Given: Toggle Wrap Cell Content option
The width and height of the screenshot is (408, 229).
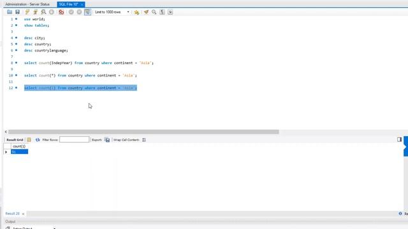Looking at the screenshot, I should pos(144,140).
